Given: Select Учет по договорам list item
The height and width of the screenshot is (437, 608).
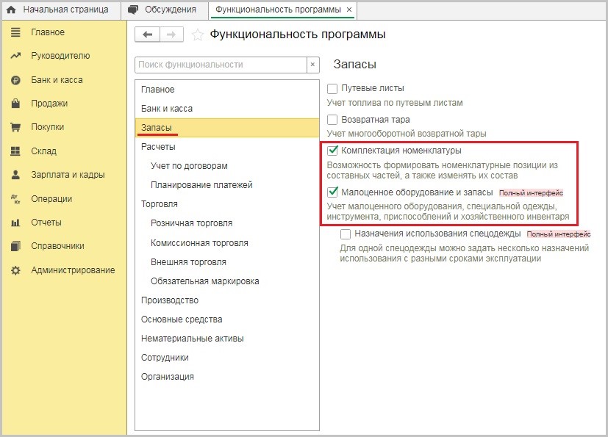Looking at the screenshot, I should click(x=227, y=166).
